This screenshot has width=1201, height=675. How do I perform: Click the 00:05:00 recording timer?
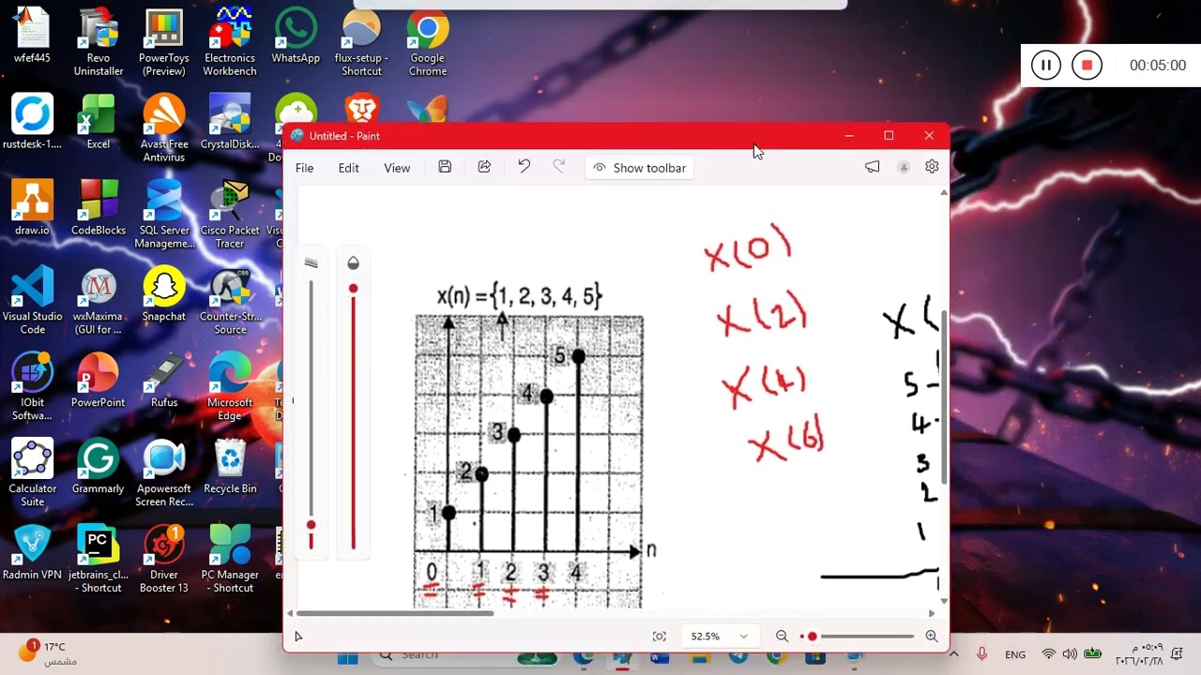pos(1158,66)
